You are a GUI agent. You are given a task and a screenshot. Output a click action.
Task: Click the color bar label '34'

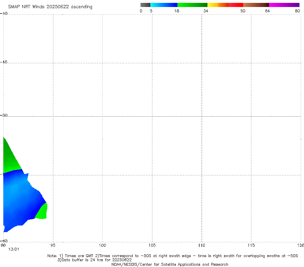(x=206, y=11)
